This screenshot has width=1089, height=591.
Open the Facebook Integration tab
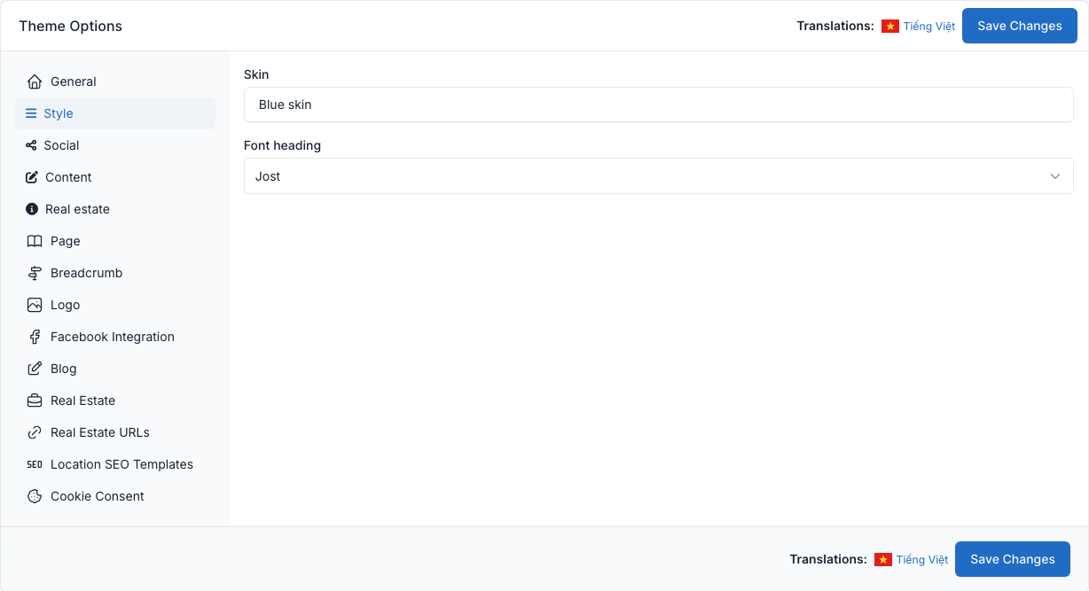click(115, 337)
